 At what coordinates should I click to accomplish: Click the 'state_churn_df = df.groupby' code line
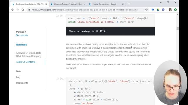click(x=110, y=83)
